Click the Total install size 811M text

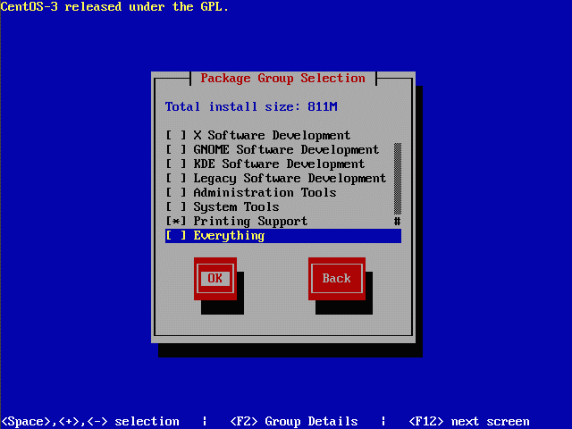251,106
